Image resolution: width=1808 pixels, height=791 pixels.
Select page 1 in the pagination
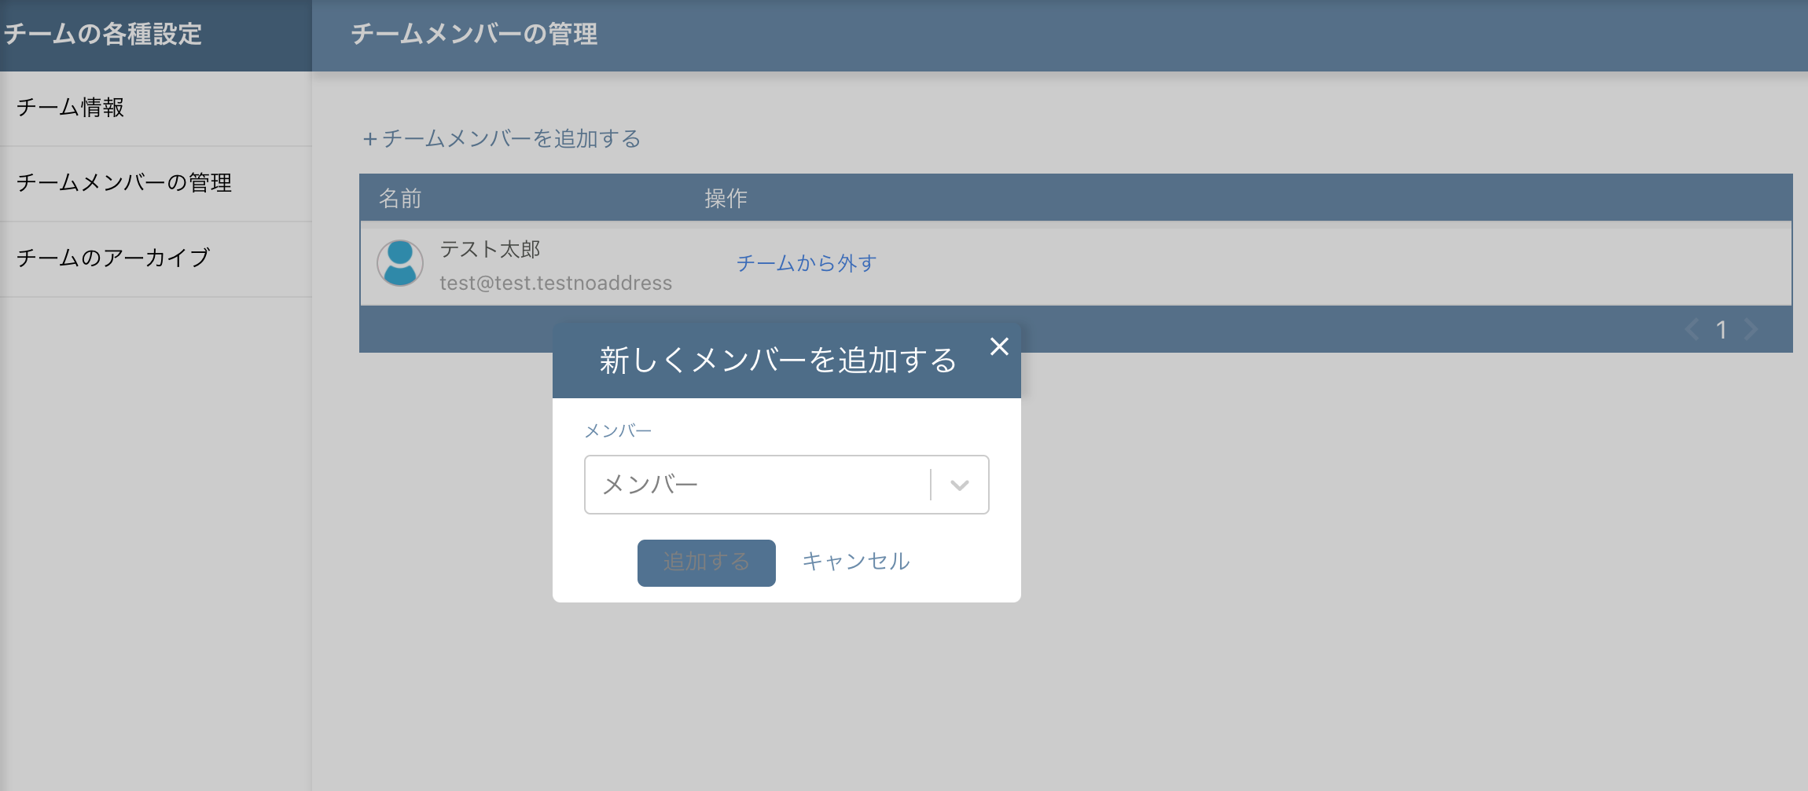pos(1722,330)
